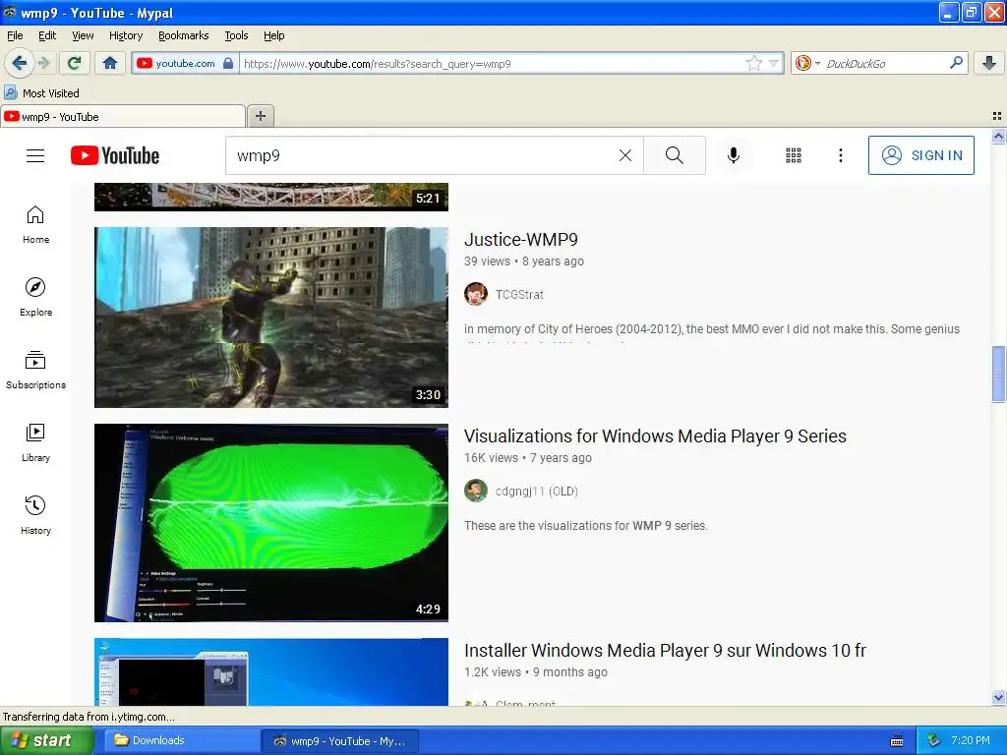Screen dimensions: 1007x755
Task: Open the Most Visited bookmarks folder
Action: coord(41,93)
